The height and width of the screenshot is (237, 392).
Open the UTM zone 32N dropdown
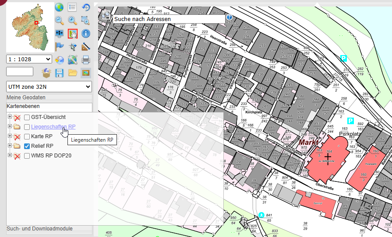coord(49,87)
